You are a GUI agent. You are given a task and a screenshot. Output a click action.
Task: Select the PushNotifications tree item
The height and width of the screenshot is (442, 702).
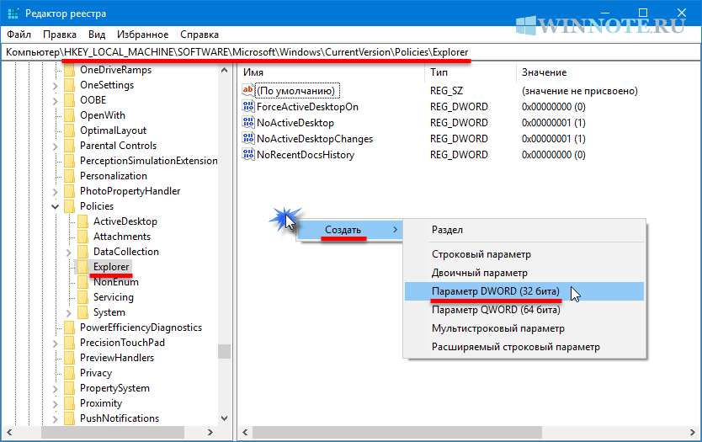point(120,418)
